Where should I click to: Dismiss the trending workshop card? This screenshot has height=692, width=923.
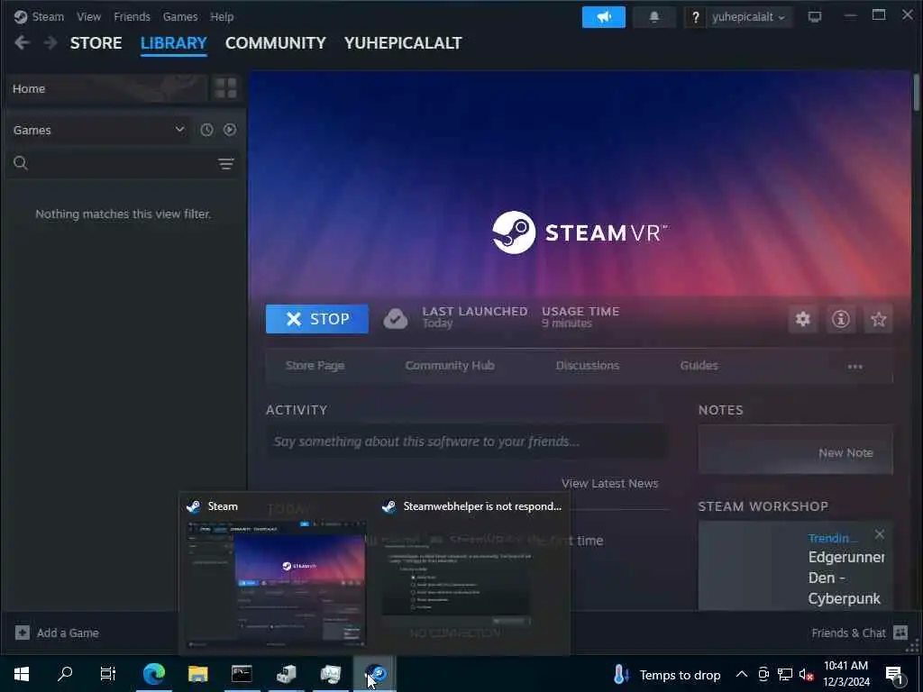click(880, 534)
